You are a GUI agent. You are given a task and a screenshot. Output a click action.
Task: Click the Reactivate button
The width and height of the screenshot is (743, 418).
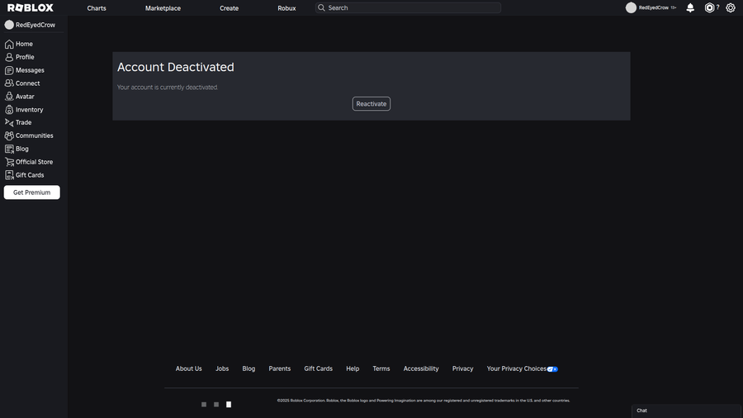pos(371,104)
